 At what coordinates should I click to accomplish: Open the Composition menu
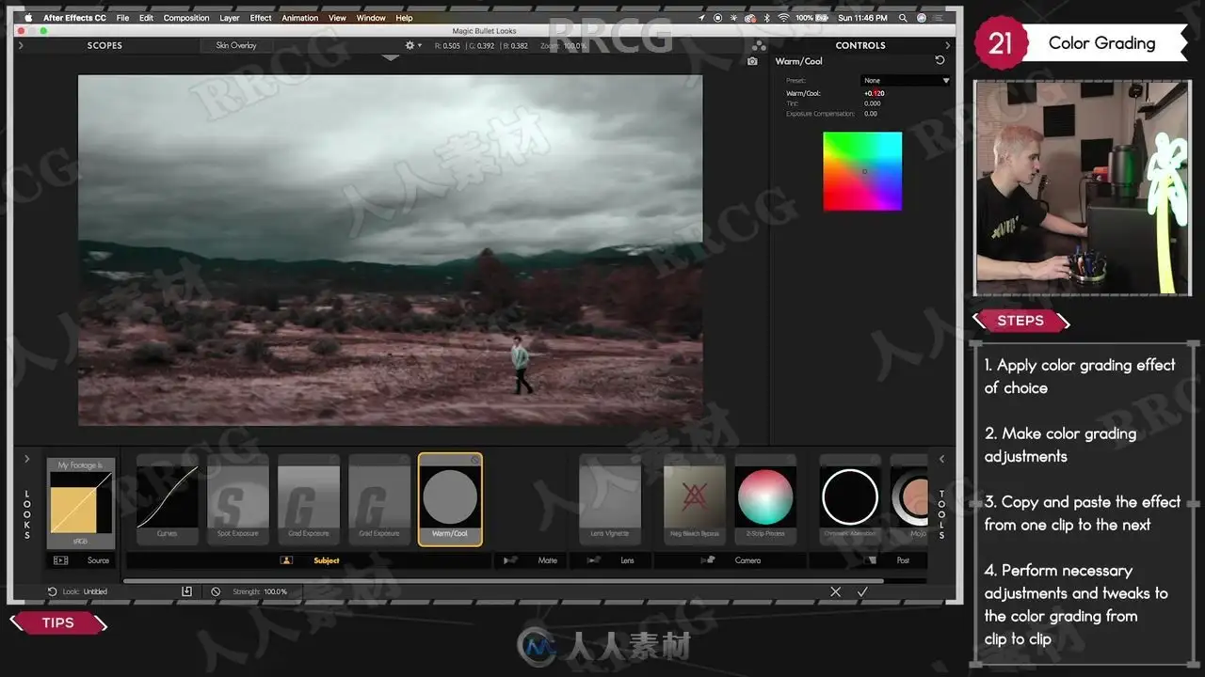coord(186,18)
